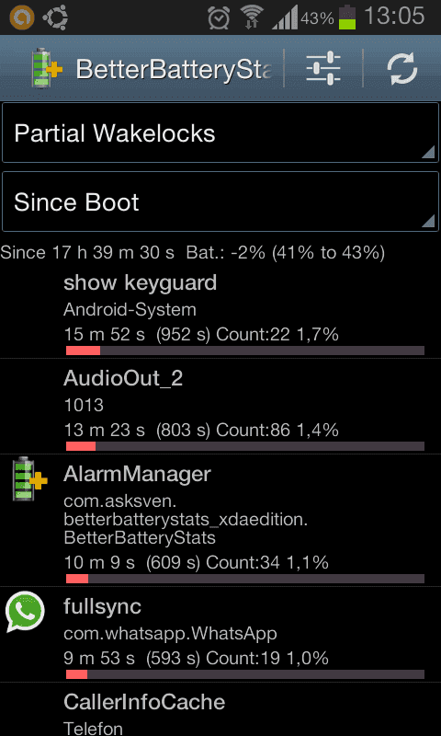
Task: Open the AlarmManager wakelock entry
Action: click(x=220, y=520)
